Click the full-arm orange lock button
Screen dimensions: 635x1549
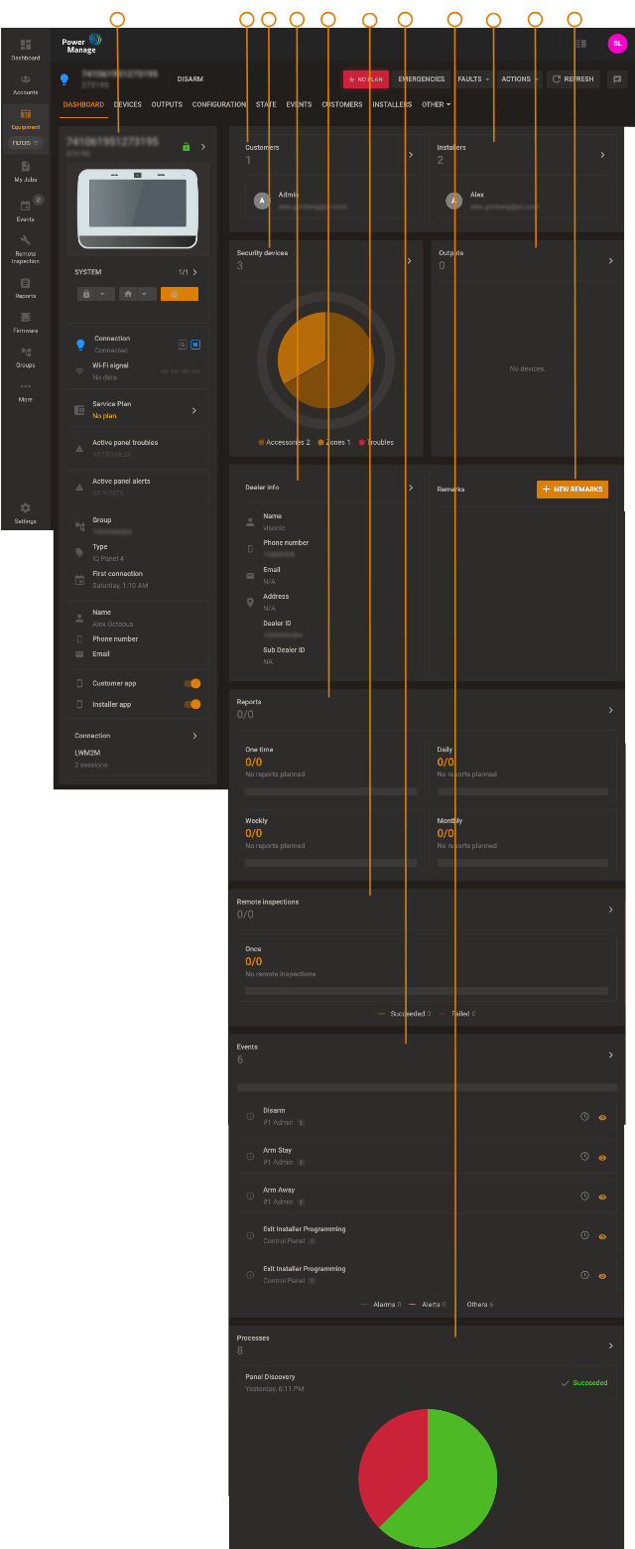(x=179, y=294)
